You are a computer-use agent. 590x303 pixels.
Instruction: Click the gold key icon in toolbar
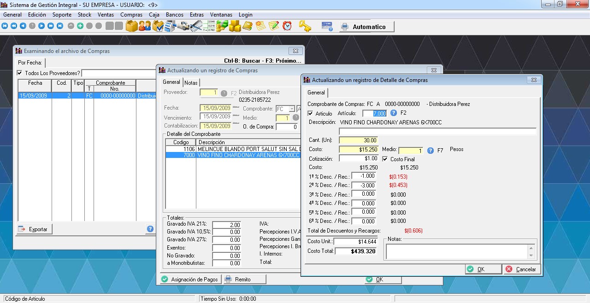click(305, 26)
